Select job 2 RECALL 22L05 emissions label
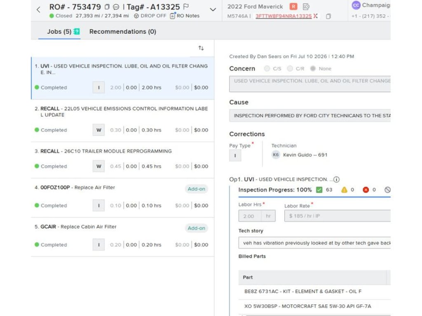The image size is (422, 316). [x=123, y=121]
